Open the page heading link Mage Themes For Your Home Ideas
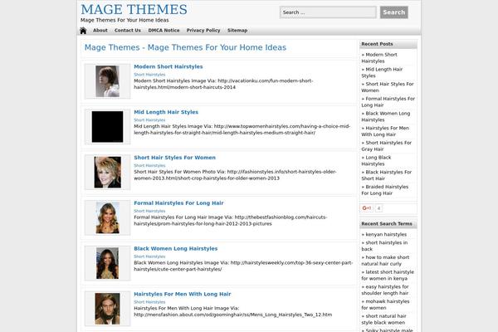The width and height of the screenshot is (498, 332). click(185, 47)
